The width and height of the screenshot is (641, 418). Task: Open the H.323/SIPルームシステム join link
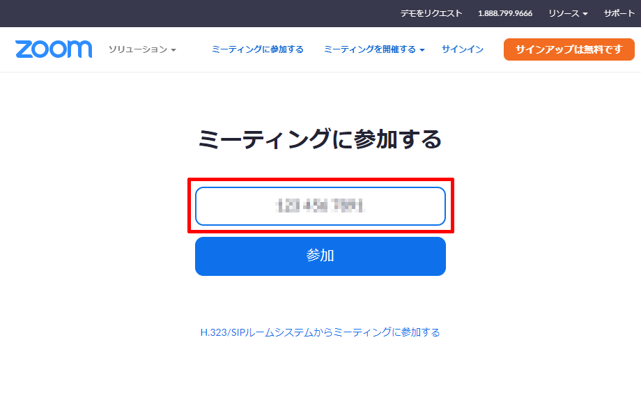coord(320,332)
